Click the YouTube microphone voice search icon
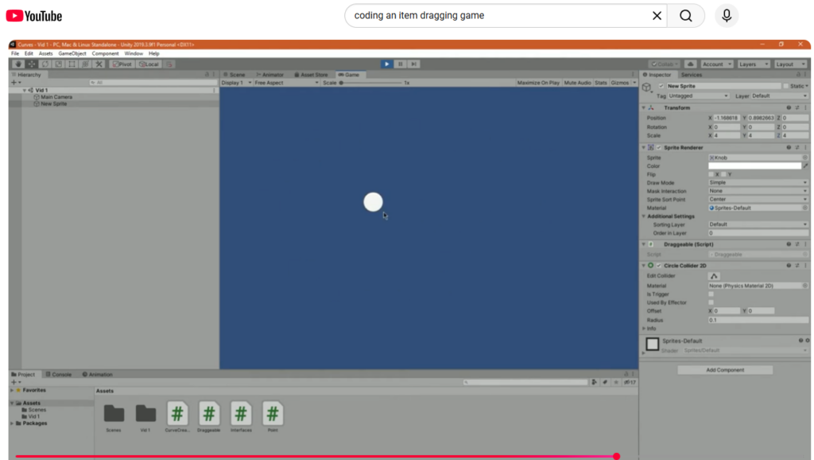Screen dimensions: 814x460 click(x=726, y=16)
